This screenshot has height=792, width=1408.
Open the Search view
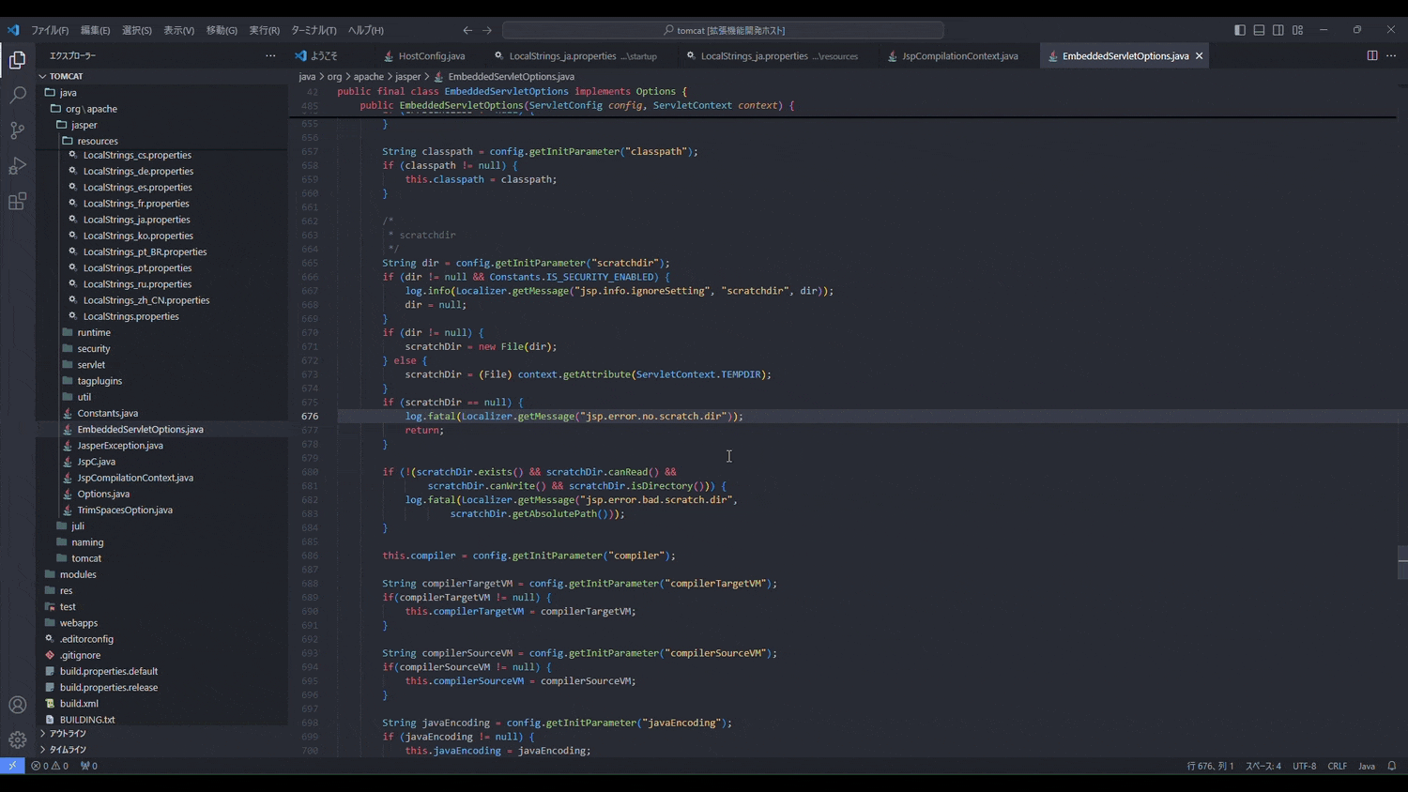(x=17, y=93)
